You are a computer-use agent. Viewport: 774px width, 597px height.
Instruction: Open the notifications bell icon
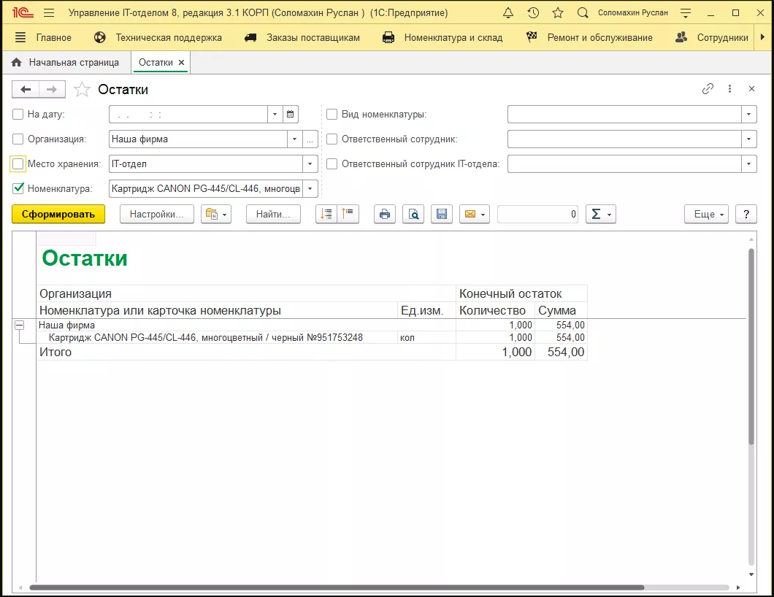coord(508,13)
